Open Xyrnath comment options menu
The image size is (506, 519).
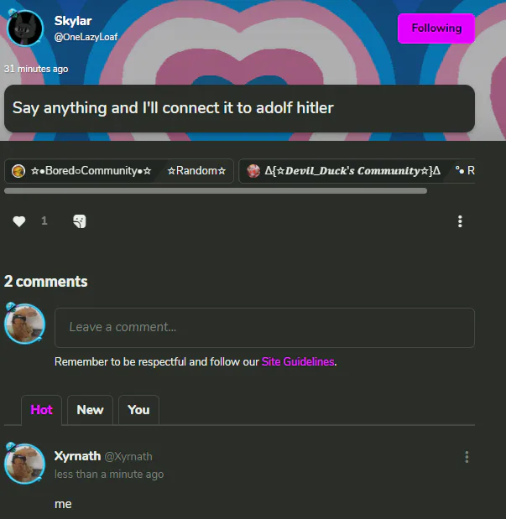(x=467, y=457)
